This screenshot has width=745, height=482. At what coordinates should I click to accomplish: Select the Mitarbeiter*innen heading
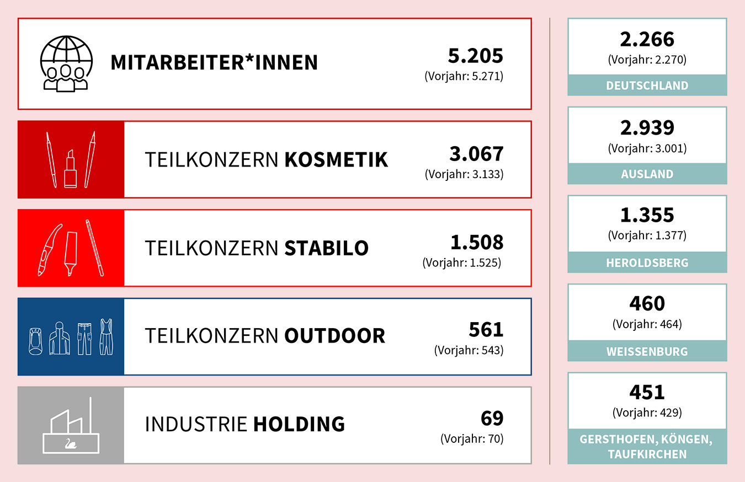point(214,63)
